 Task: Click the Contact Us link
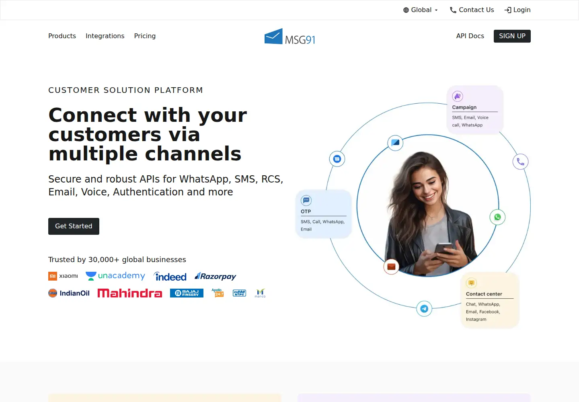click(x=472, y=10)
